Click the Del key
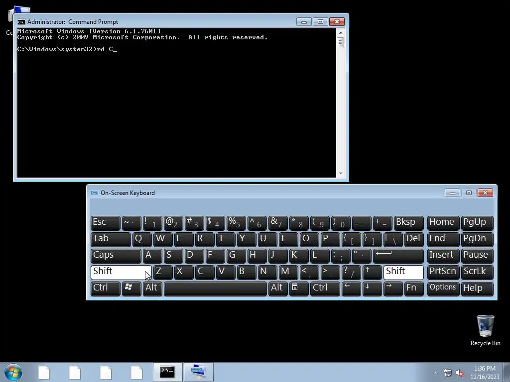The image size is (510, 382). (x=414, y=239)
